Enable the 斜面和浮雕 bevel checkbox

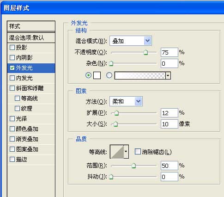(12, 88)
